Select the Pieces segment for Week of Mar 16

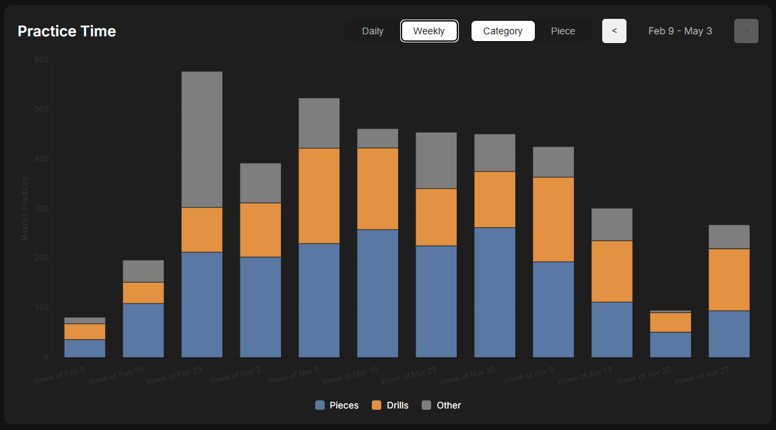(378, 293)
